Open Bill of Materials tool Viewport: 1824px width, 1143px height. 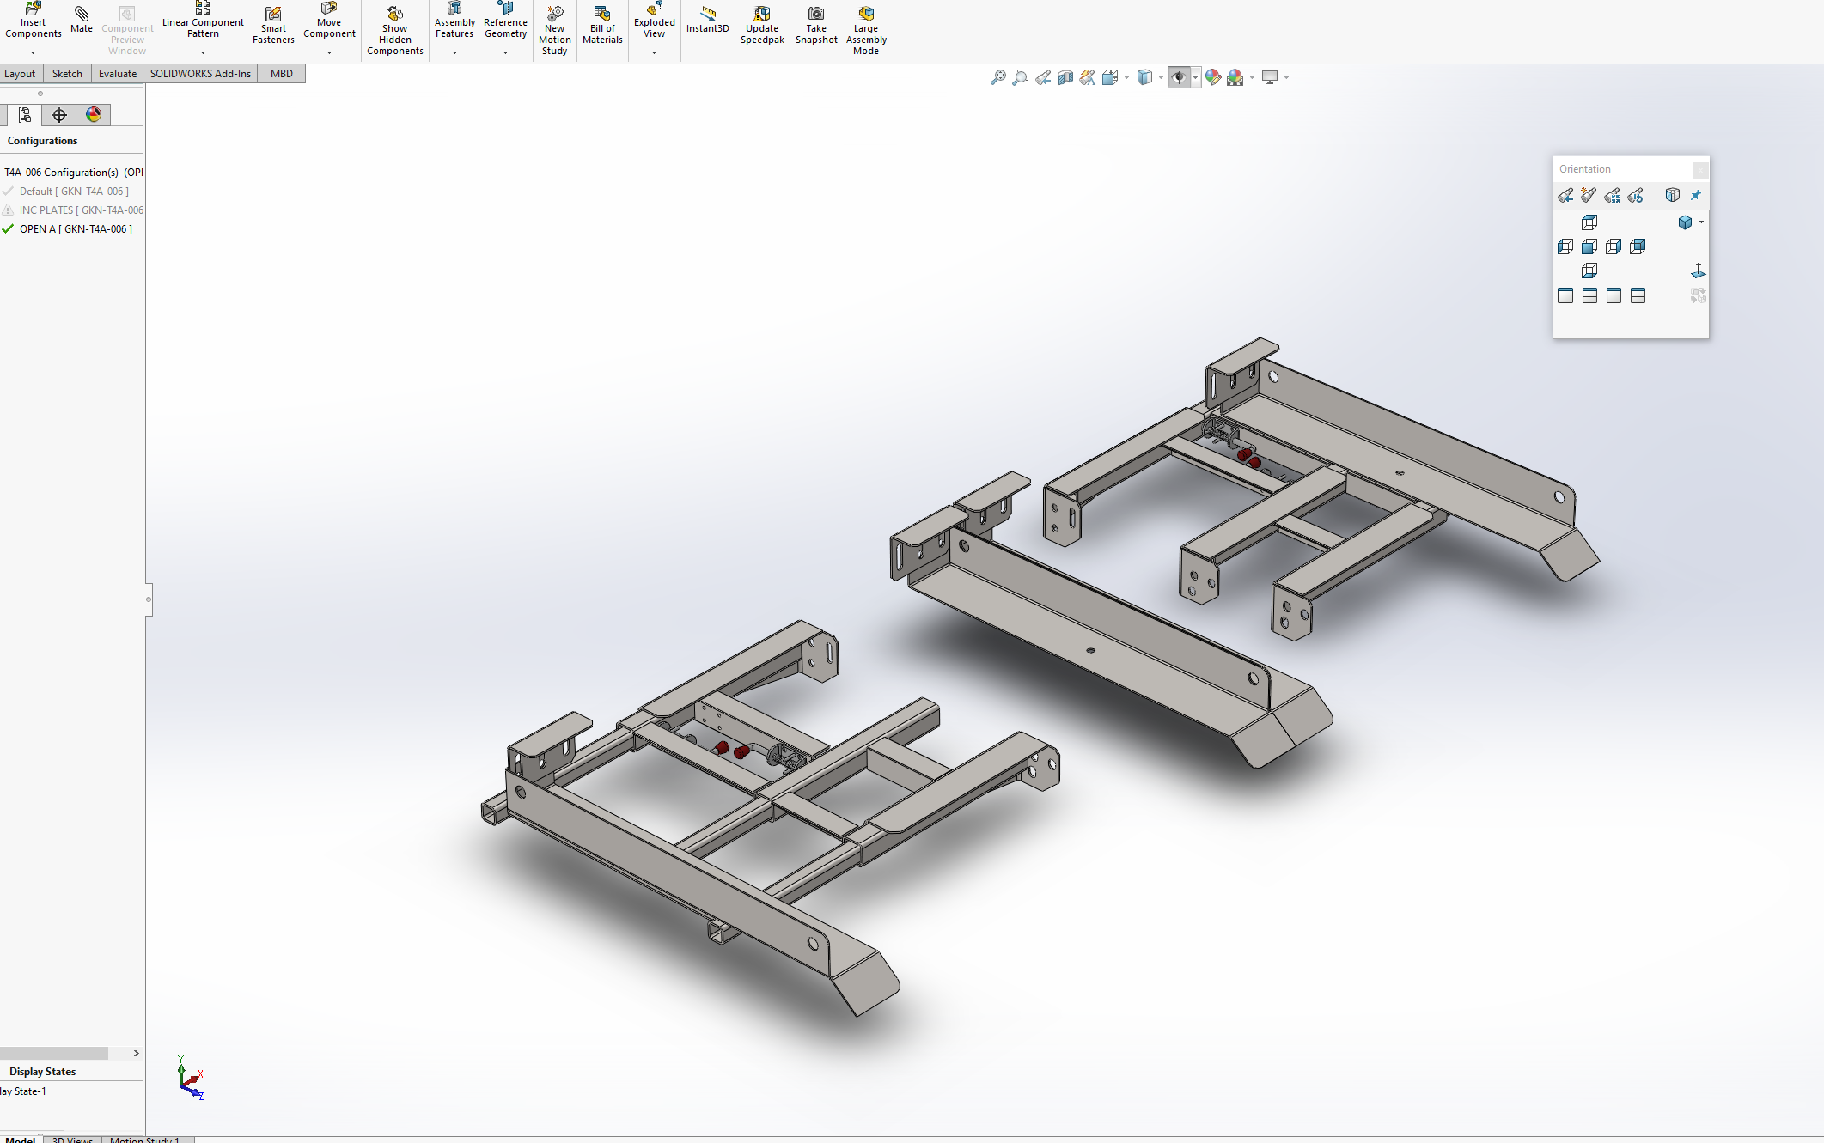(x=602, y=24)
